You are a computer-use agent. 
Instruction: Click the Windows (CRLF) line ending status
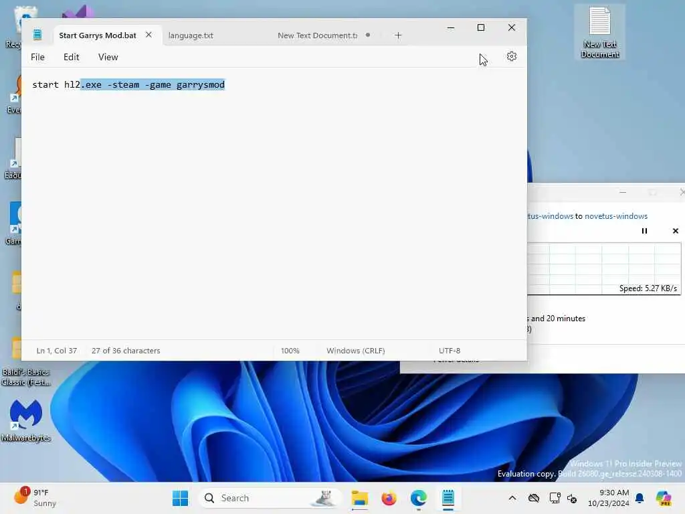[356, 351]
